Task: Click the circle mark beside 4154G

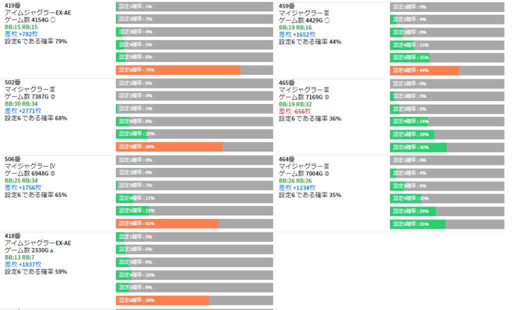Action: [x=53, y=20]
